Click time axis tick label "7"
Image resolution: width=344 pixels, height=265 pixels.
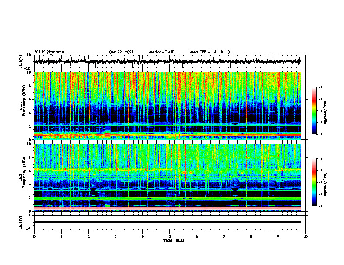[x=224, y=236]
